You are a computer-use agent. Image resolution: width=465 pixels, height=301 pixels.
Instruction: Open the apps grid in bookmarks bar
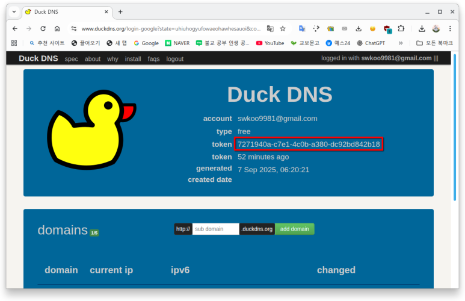14,43
